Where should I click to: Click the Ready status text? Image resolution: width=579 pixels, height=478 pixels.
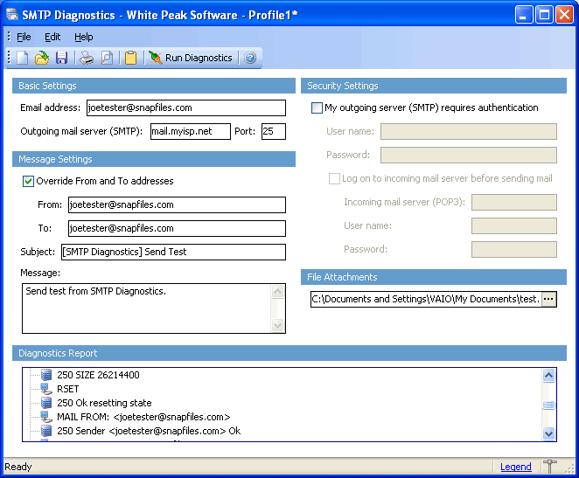(x=18, y=467)
